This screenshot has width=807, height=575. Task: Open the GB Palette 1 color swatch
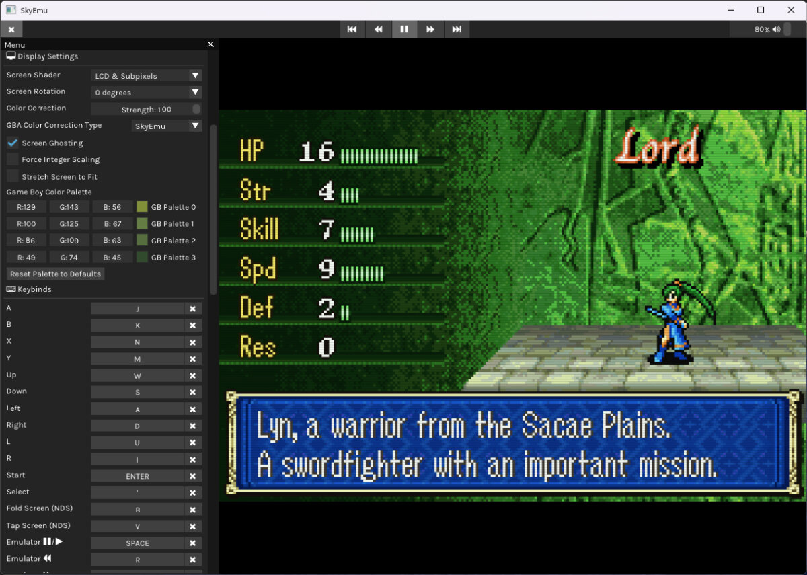click(x=142, y=224)
